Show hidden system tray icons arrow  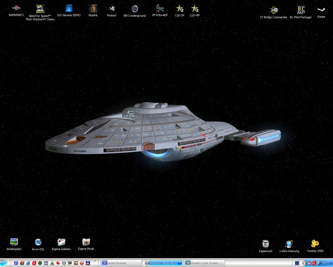point(304,263)
